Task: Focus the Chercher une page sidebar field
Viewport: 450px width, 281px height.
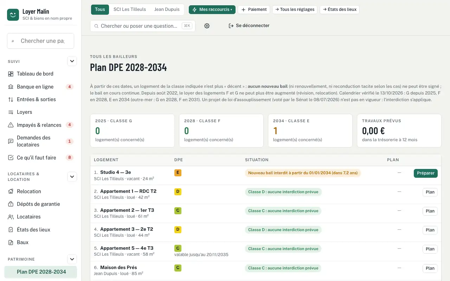Action: click(x=40, y=41)
